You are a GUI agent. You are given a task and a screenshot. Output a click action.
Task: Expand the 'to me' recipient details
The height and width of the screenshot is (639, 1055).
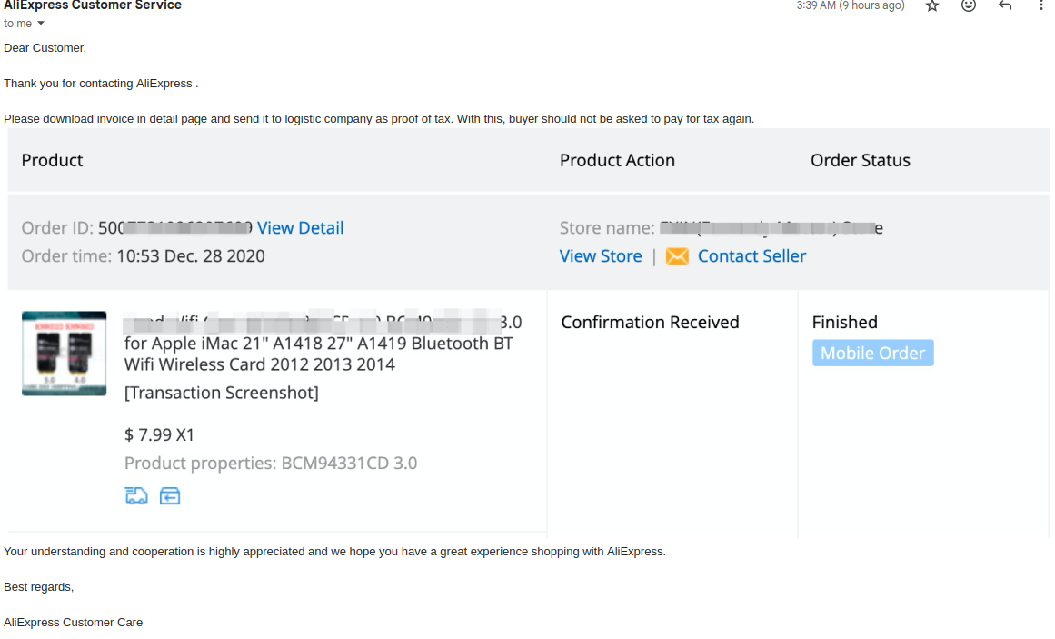pyautogui.click(x=40, y=24)
